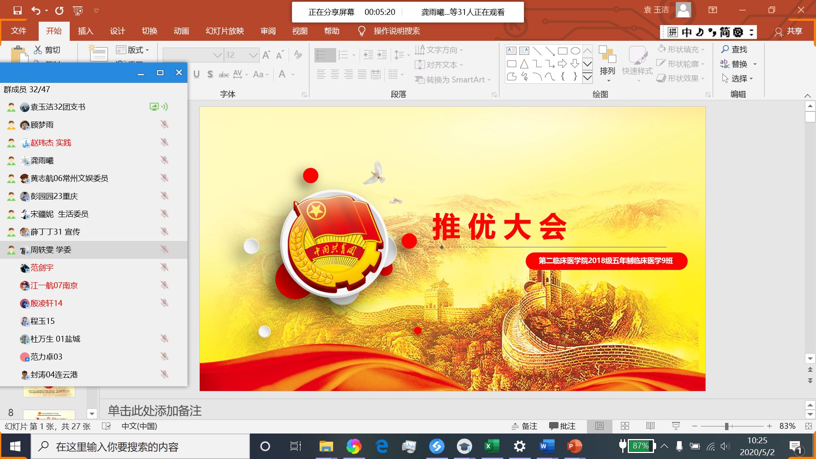Toggle Notes (备注) pane in status bar
The height and width of the screenshot is (459, 816).
pos(524,426)
